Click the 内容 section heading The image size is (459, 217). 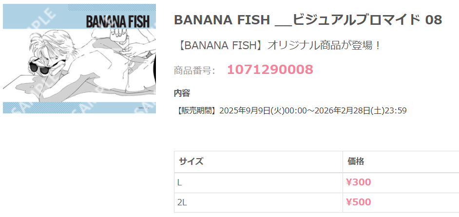182,93
